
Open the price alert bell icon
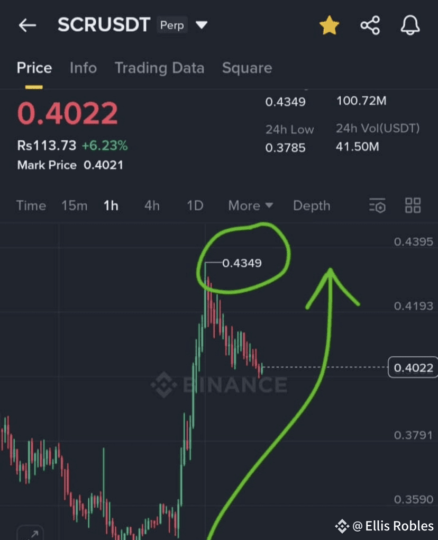click(x=410, y=25)
